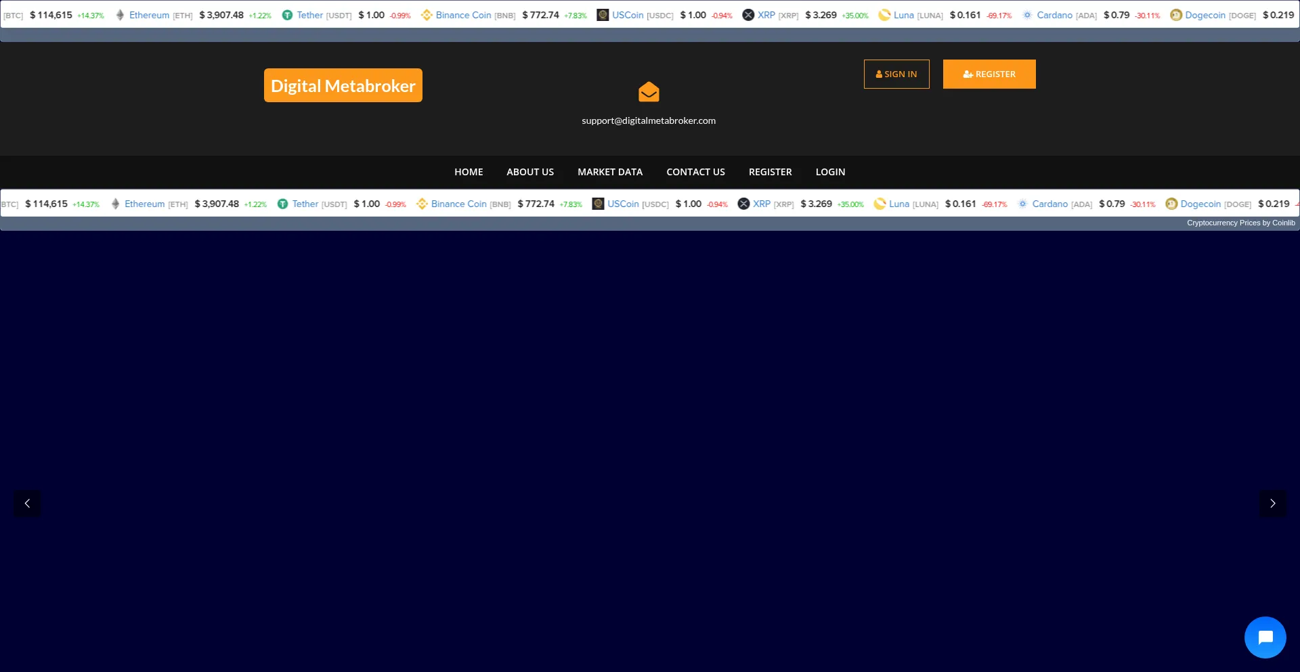Viewport: 1300px width, 672px height.
Task: Click Tether icon in lower ticker
Action: click(x=282, y=204)
